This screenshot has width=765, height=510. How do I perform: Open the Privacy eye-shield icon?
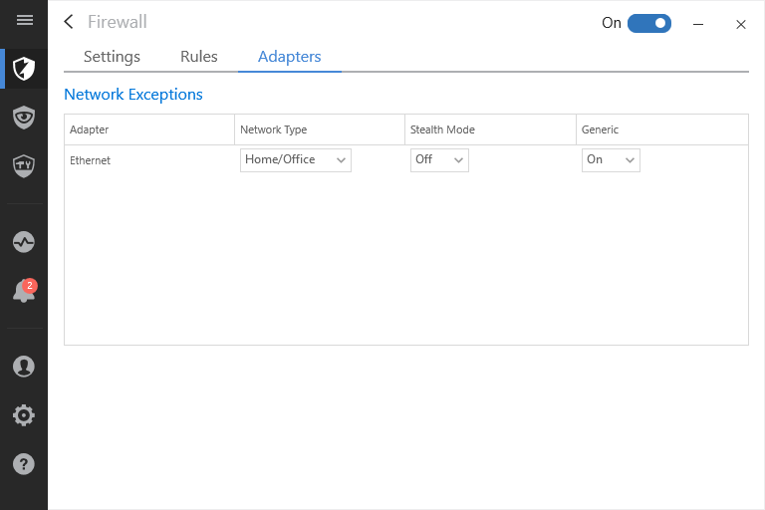(x=24, y=118)
